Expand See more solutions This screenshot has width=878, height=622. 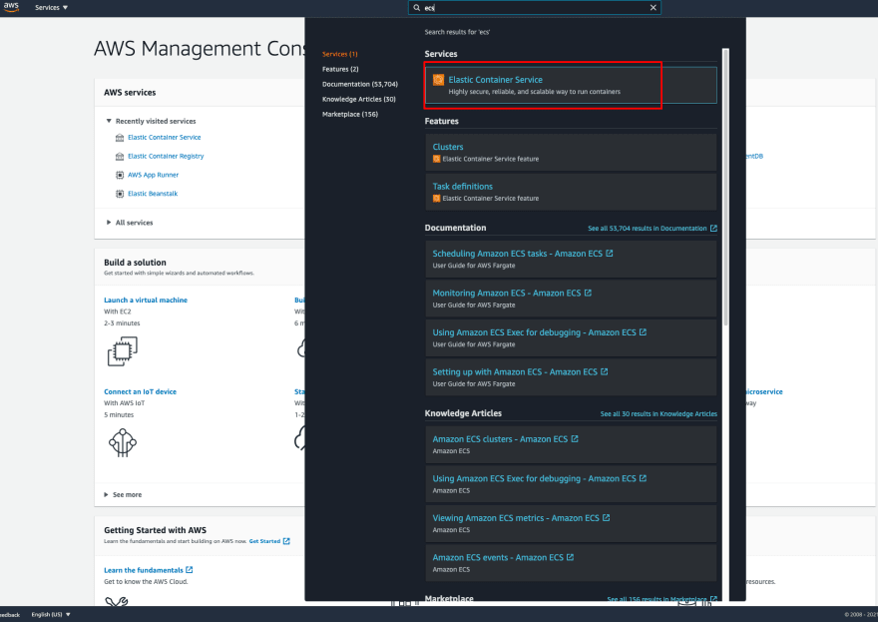click(x=123, y=495)
